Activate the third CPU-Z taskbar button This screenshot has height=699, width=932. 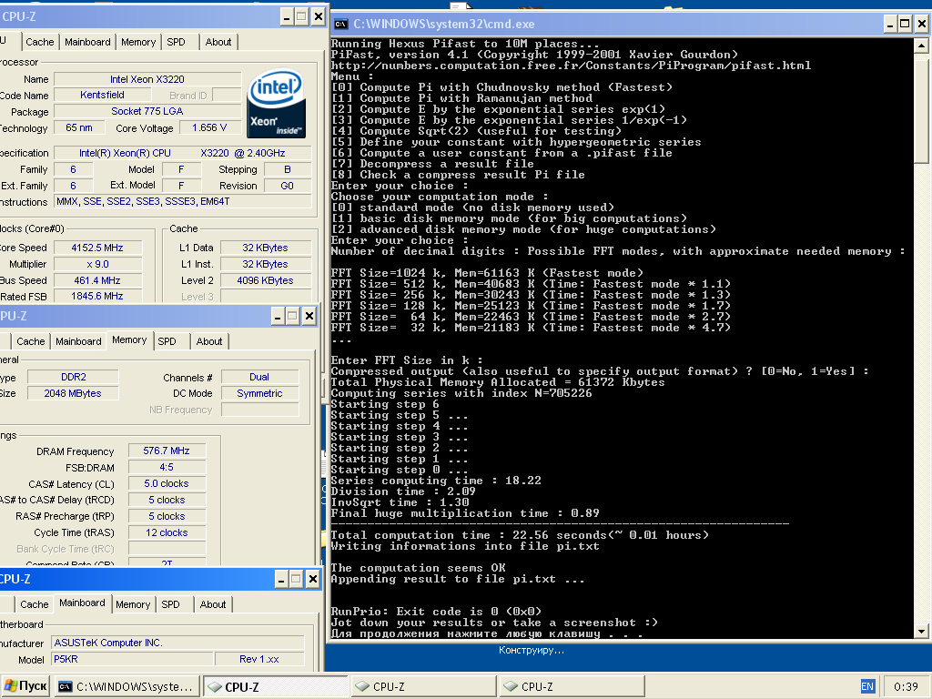572,686
